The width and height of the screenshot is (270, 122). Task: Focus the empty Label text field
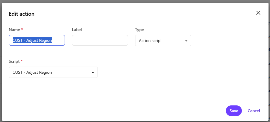point(100,41)
